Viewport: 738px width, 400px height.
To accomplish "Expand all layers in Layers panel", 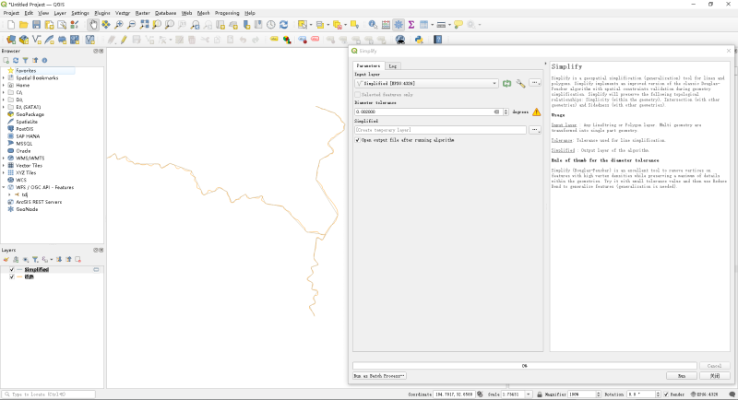I will [59, 260].
